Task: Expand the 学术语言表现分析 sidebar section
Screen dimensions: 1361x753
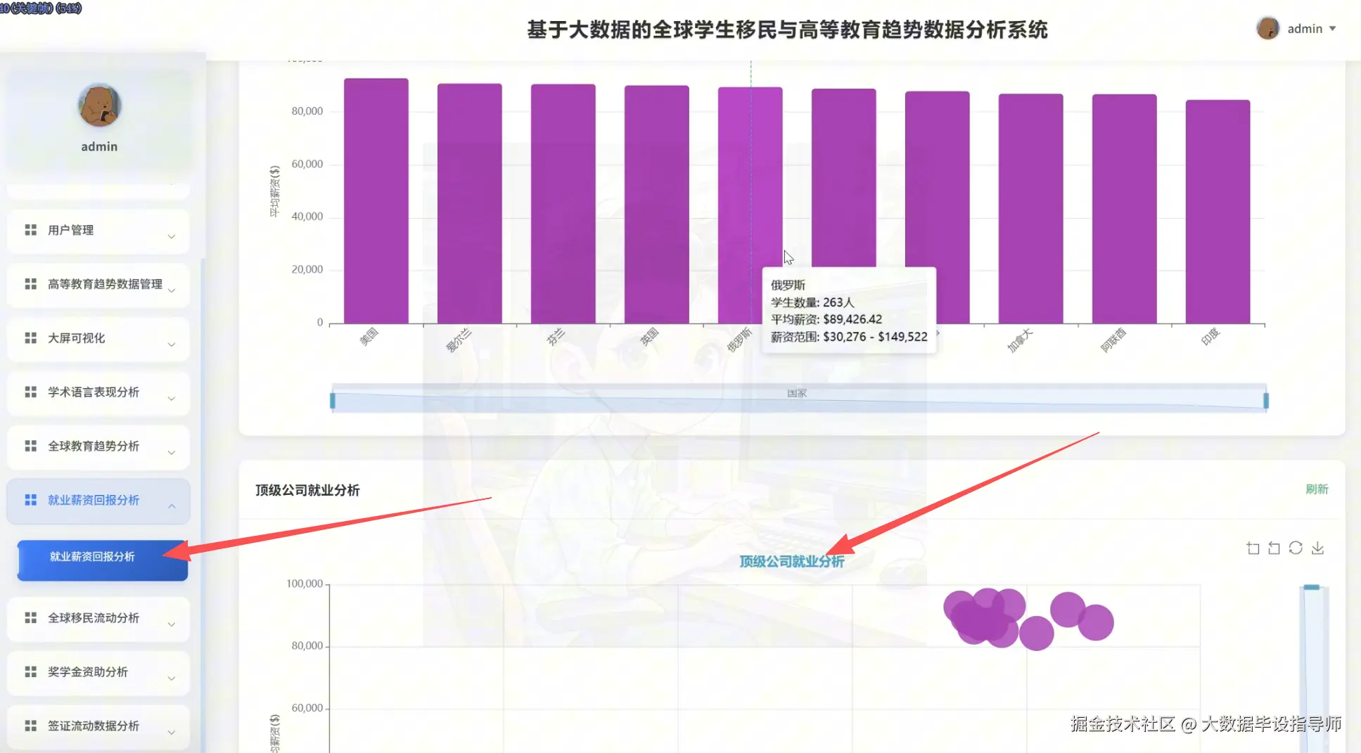Action: [x=98, y=393]
